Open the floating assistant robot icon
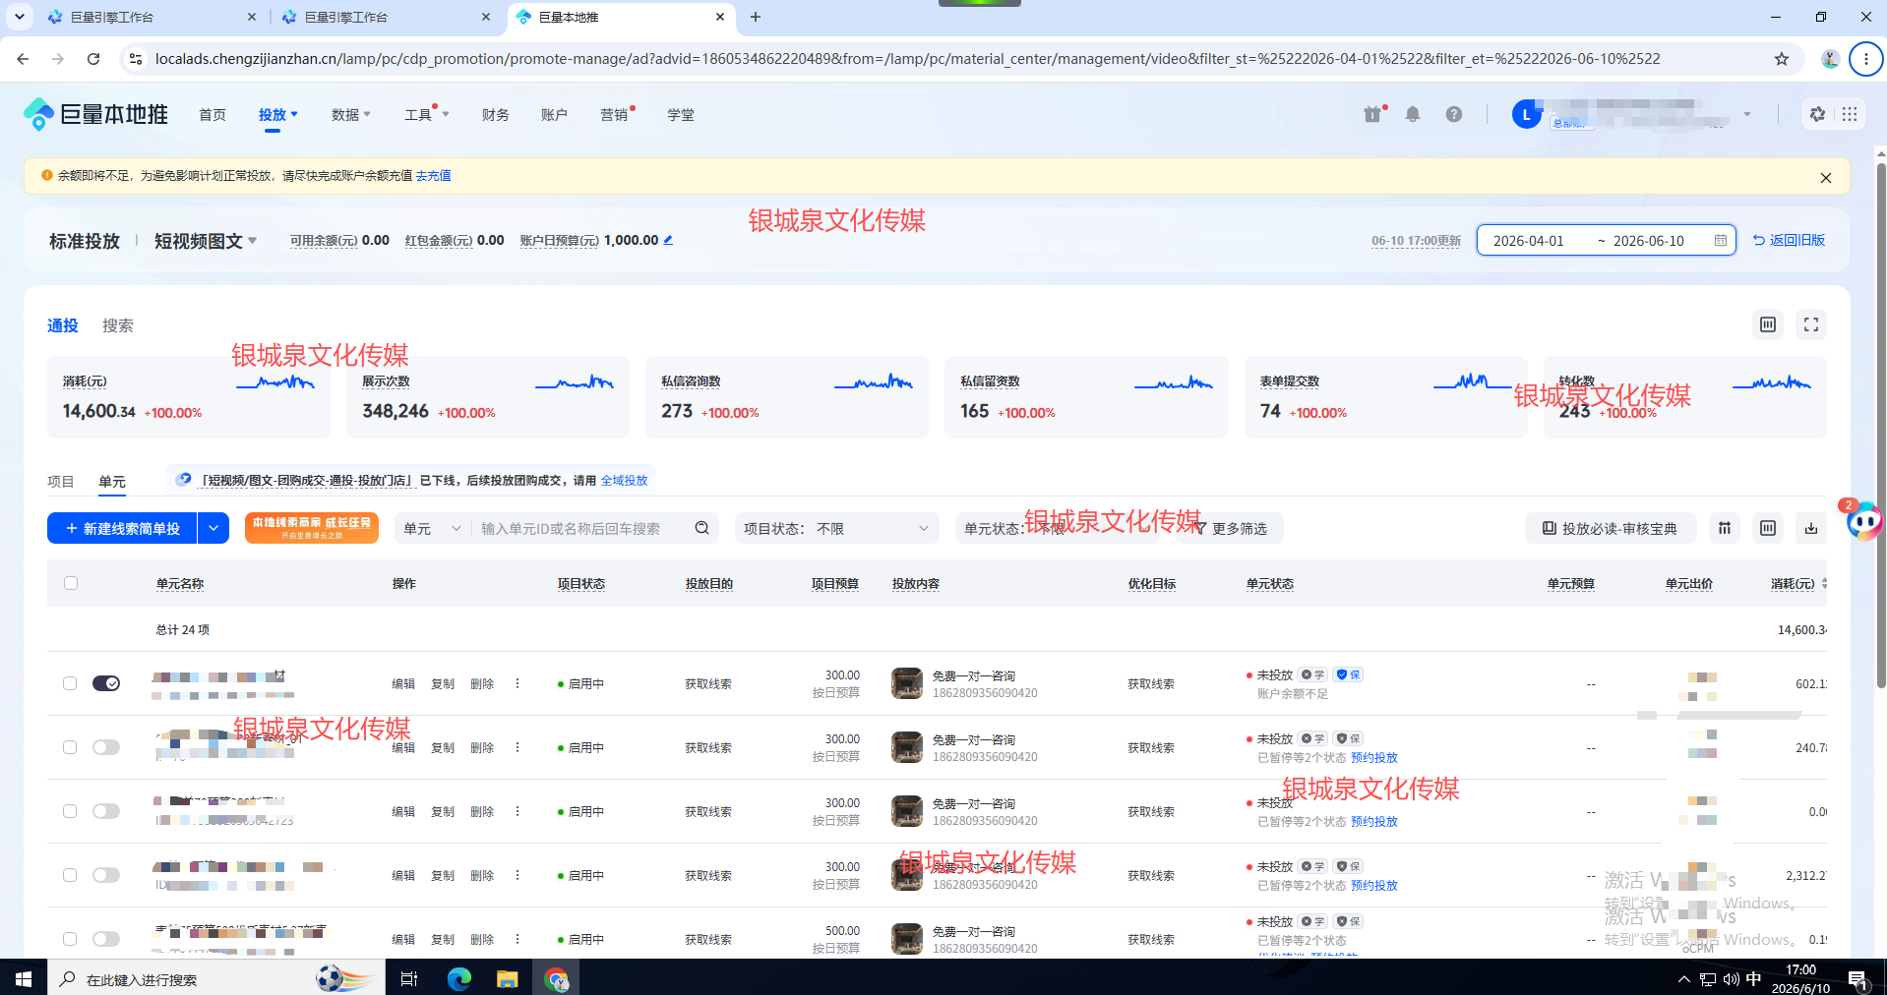1887x995 pixels. point(1863,520)
